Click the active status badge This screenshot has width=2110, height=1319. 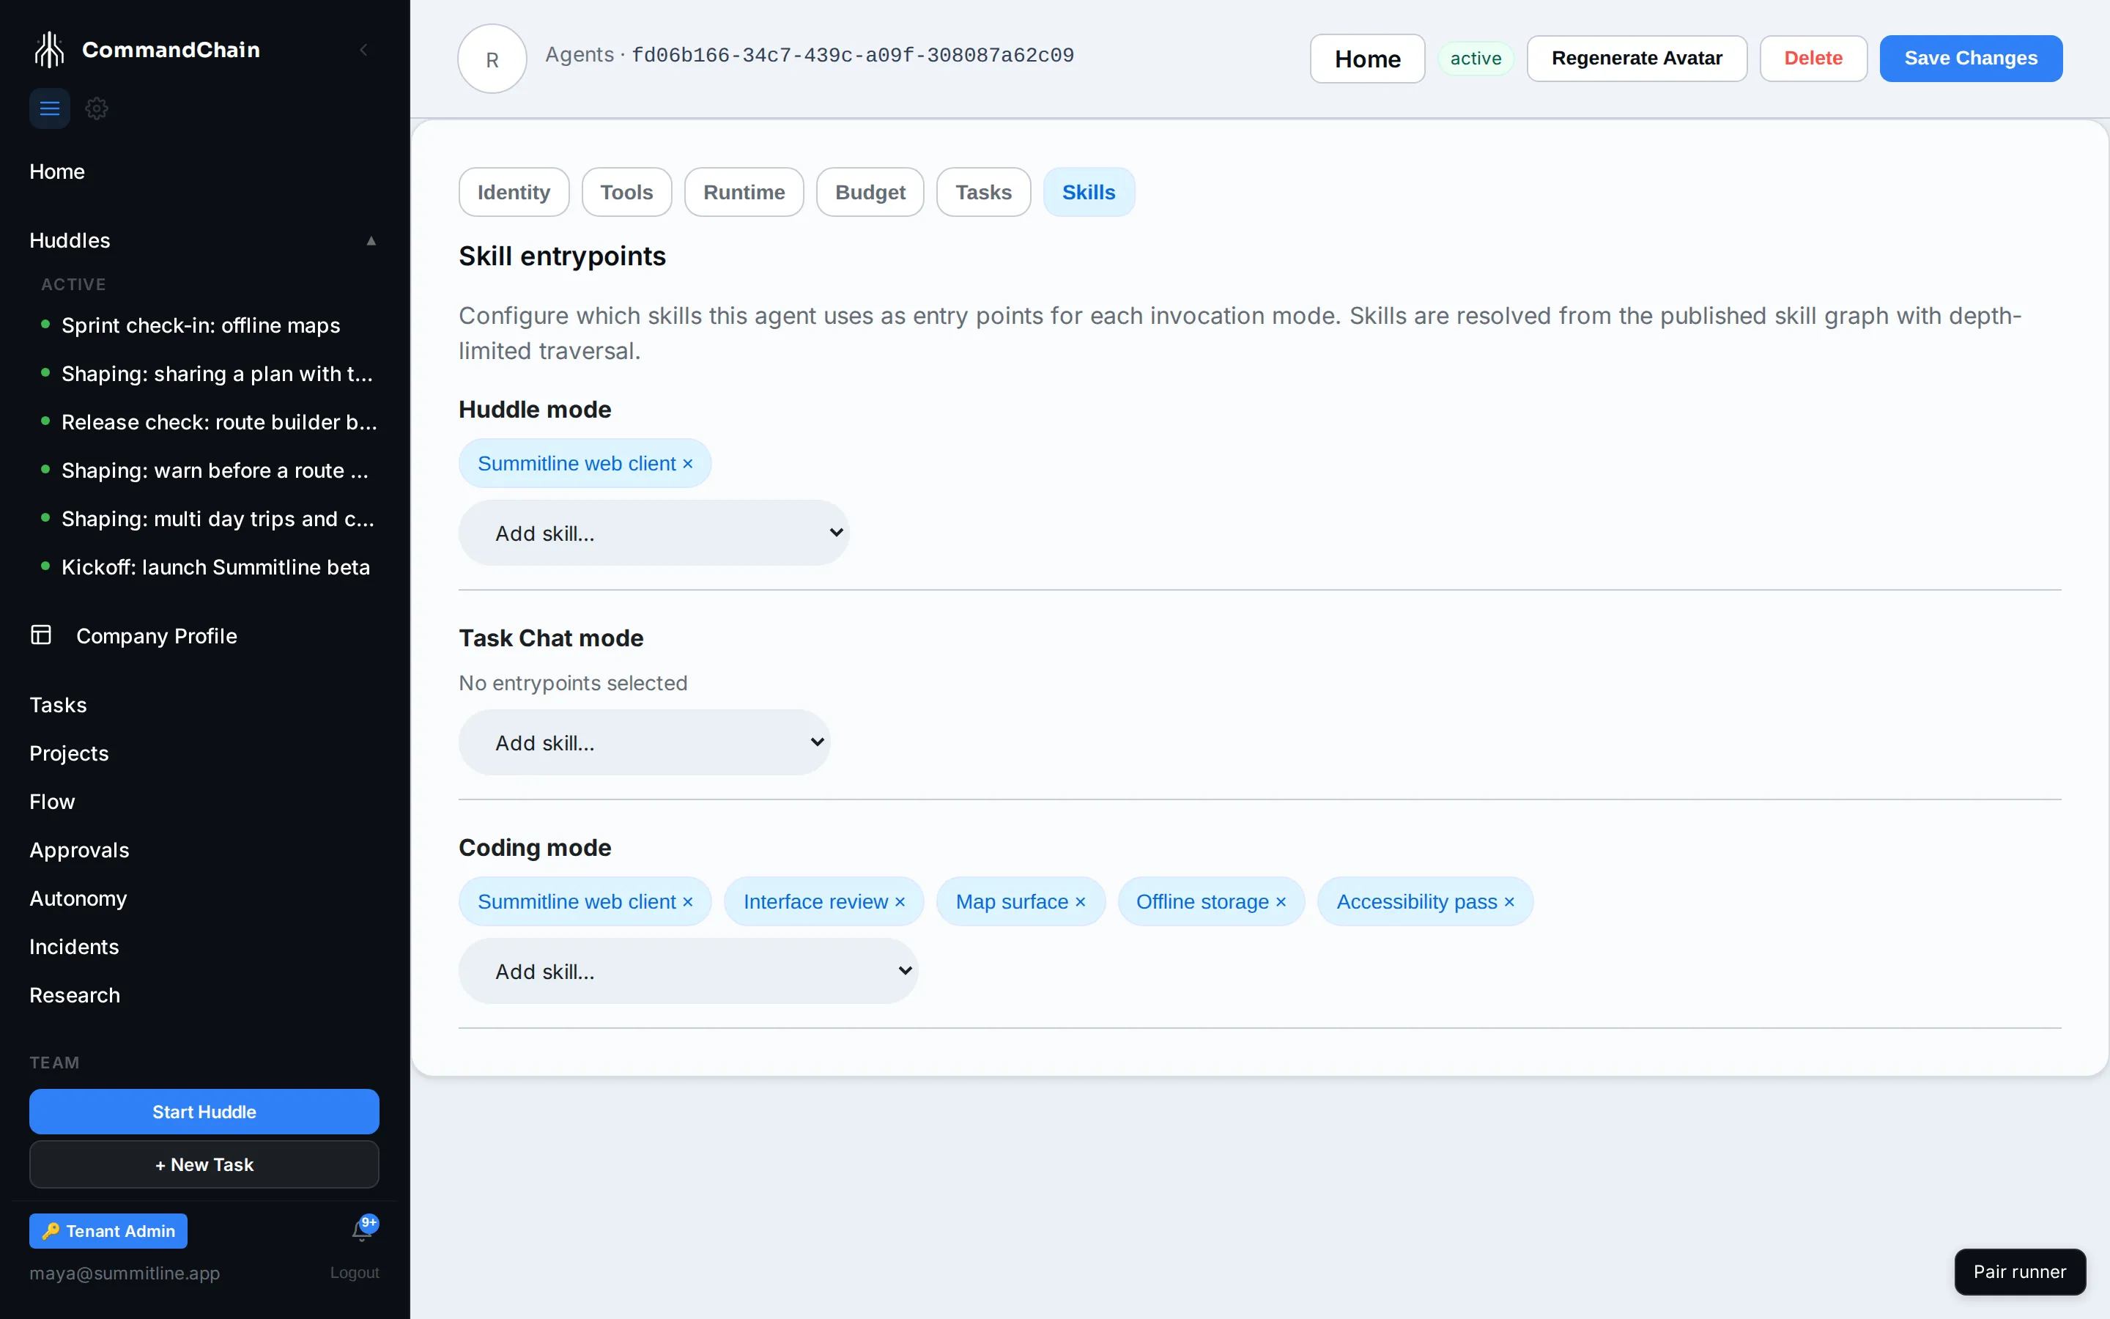(1476, 59)
